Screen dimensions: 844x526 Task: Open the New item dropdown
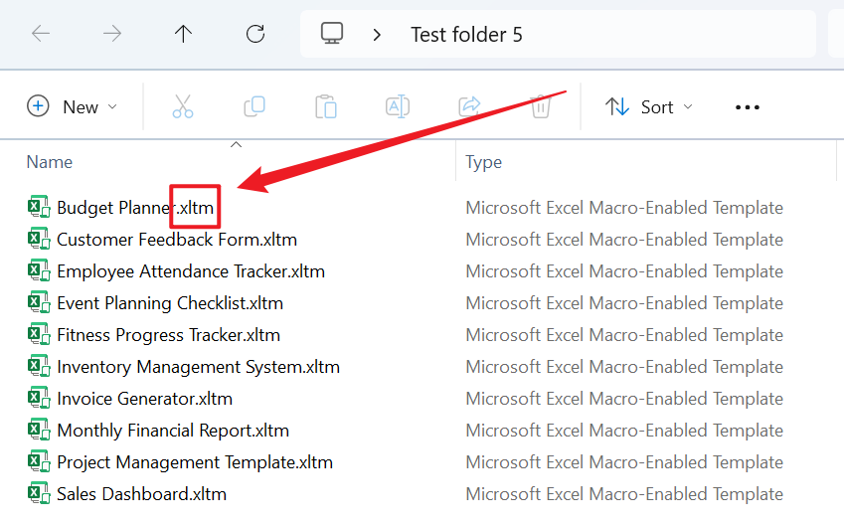pos(73,106)
